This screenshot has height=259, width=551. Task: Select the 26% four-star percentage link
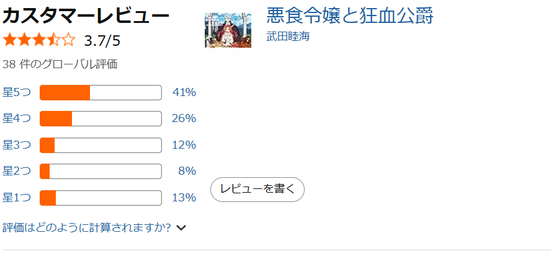[x=184, y=118]
